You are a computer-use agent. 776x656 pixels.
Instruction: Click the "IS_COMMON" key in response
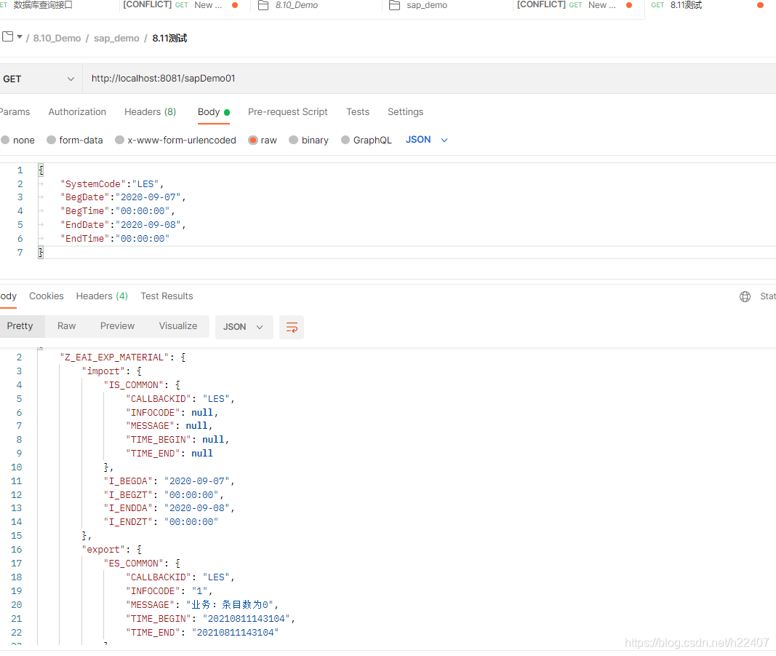coord(134,385)
